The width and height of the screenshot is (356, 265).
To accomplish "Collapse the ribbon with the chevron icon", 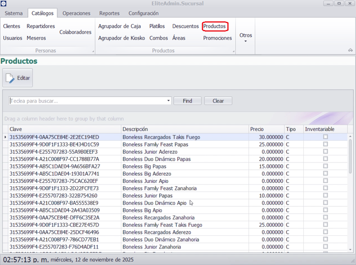I will (x=350, y=50).
